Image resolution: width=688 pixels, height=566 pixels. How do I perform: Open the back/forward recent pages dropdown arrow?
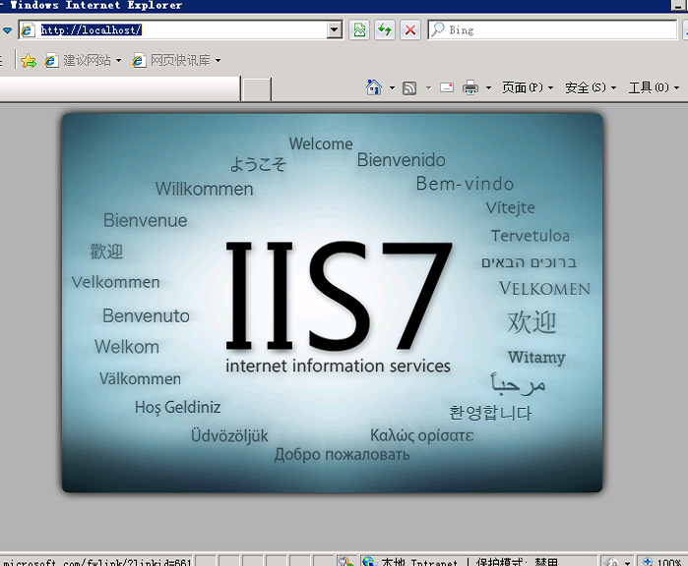click(x=8, y=30)
